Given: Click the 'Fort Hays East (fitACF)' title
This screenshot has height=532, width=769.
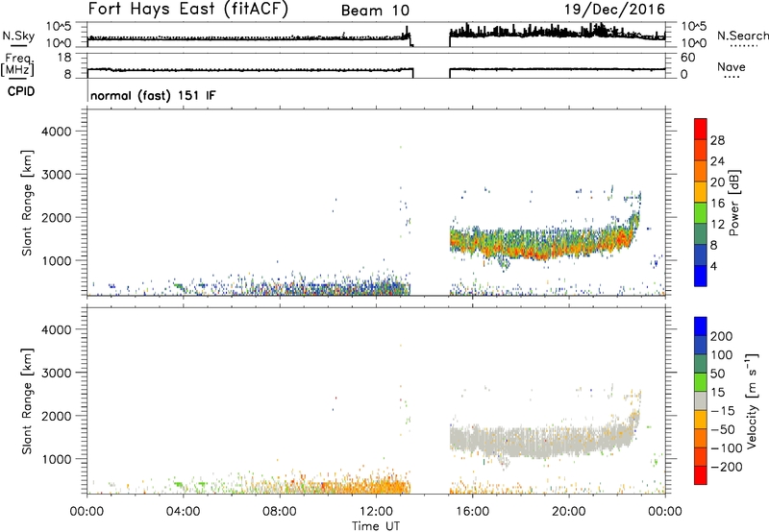Looking at the screenshot, I should click(x=187, y=9).
